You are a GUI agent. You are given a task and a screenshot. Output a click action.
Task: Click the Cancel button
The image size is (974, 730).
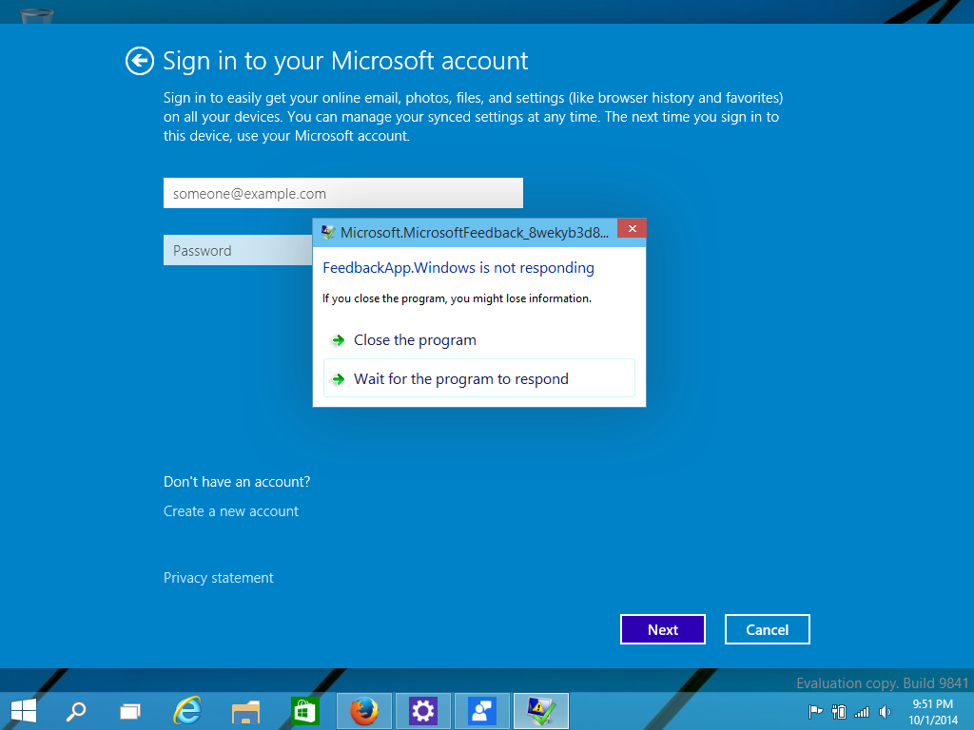click(768, 629)
